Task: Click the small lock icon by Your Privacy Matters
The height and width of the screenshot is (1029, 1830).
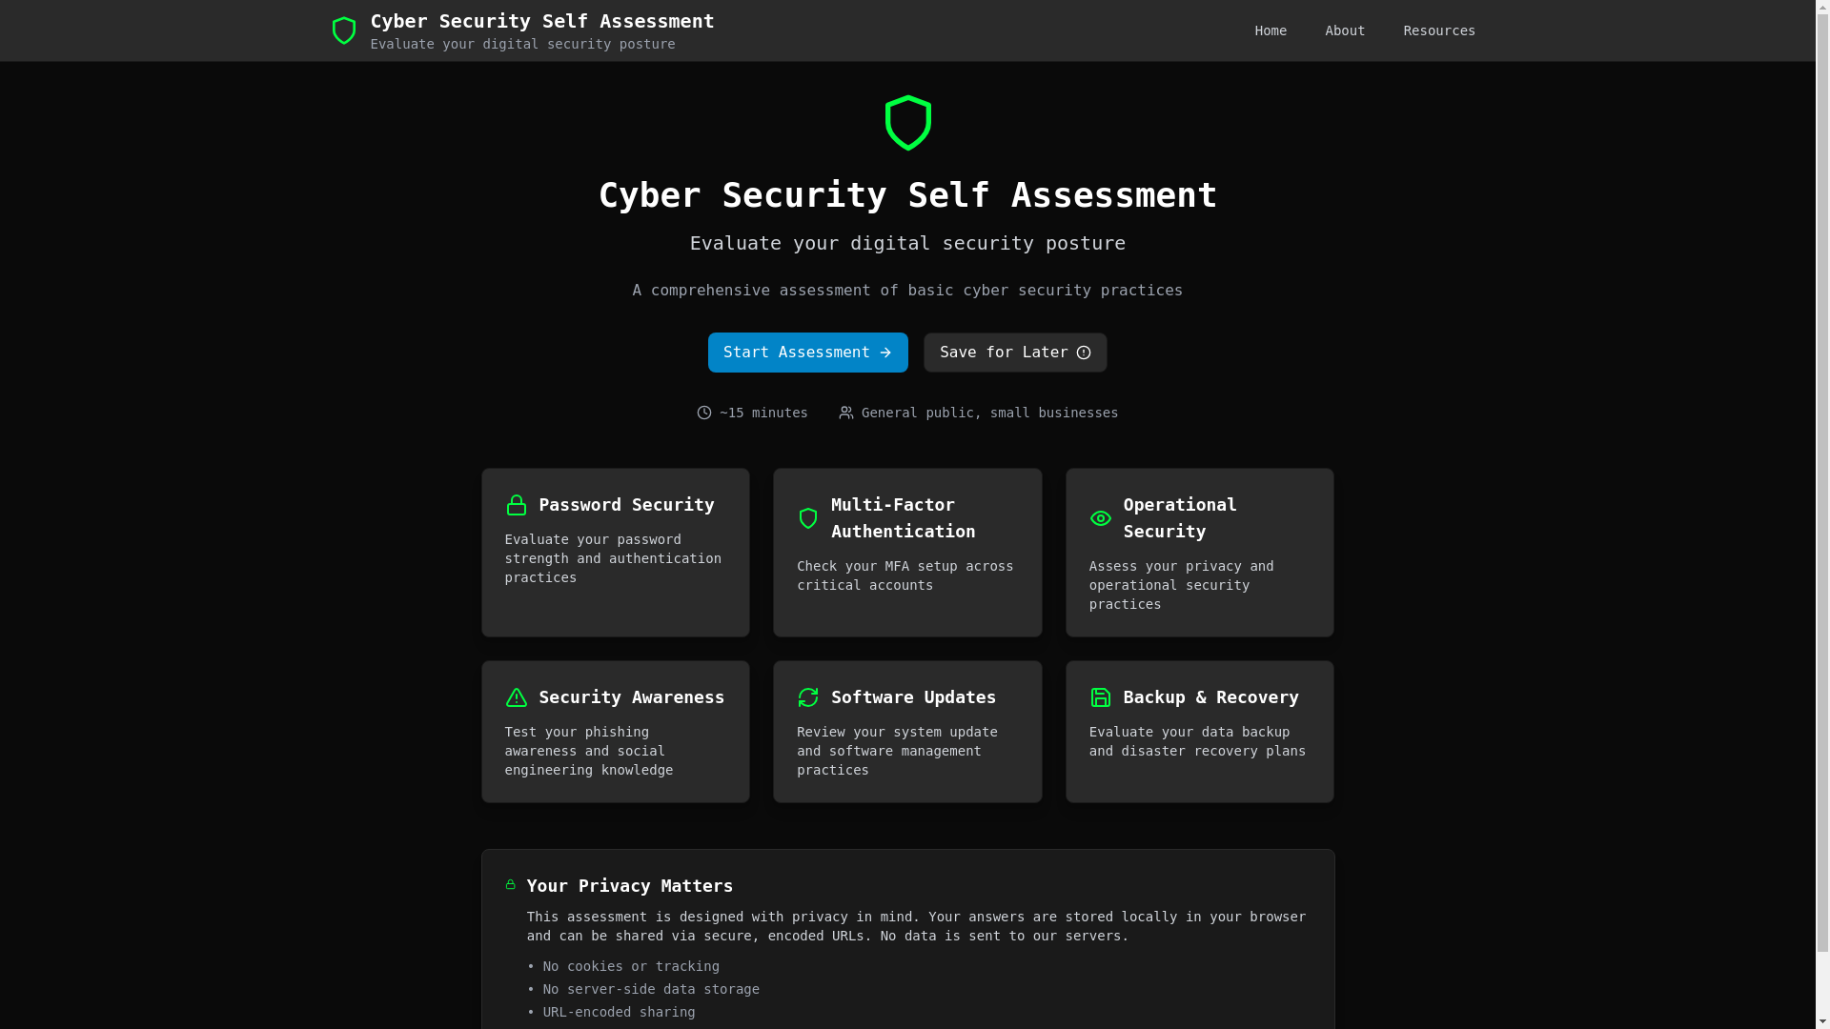Action: (511, 884)
